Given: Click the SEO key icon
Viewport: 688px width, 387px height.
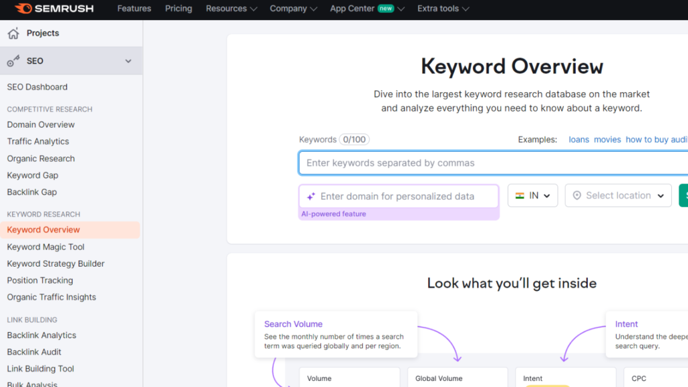Looking at the screenshot, I should (13, 61).
